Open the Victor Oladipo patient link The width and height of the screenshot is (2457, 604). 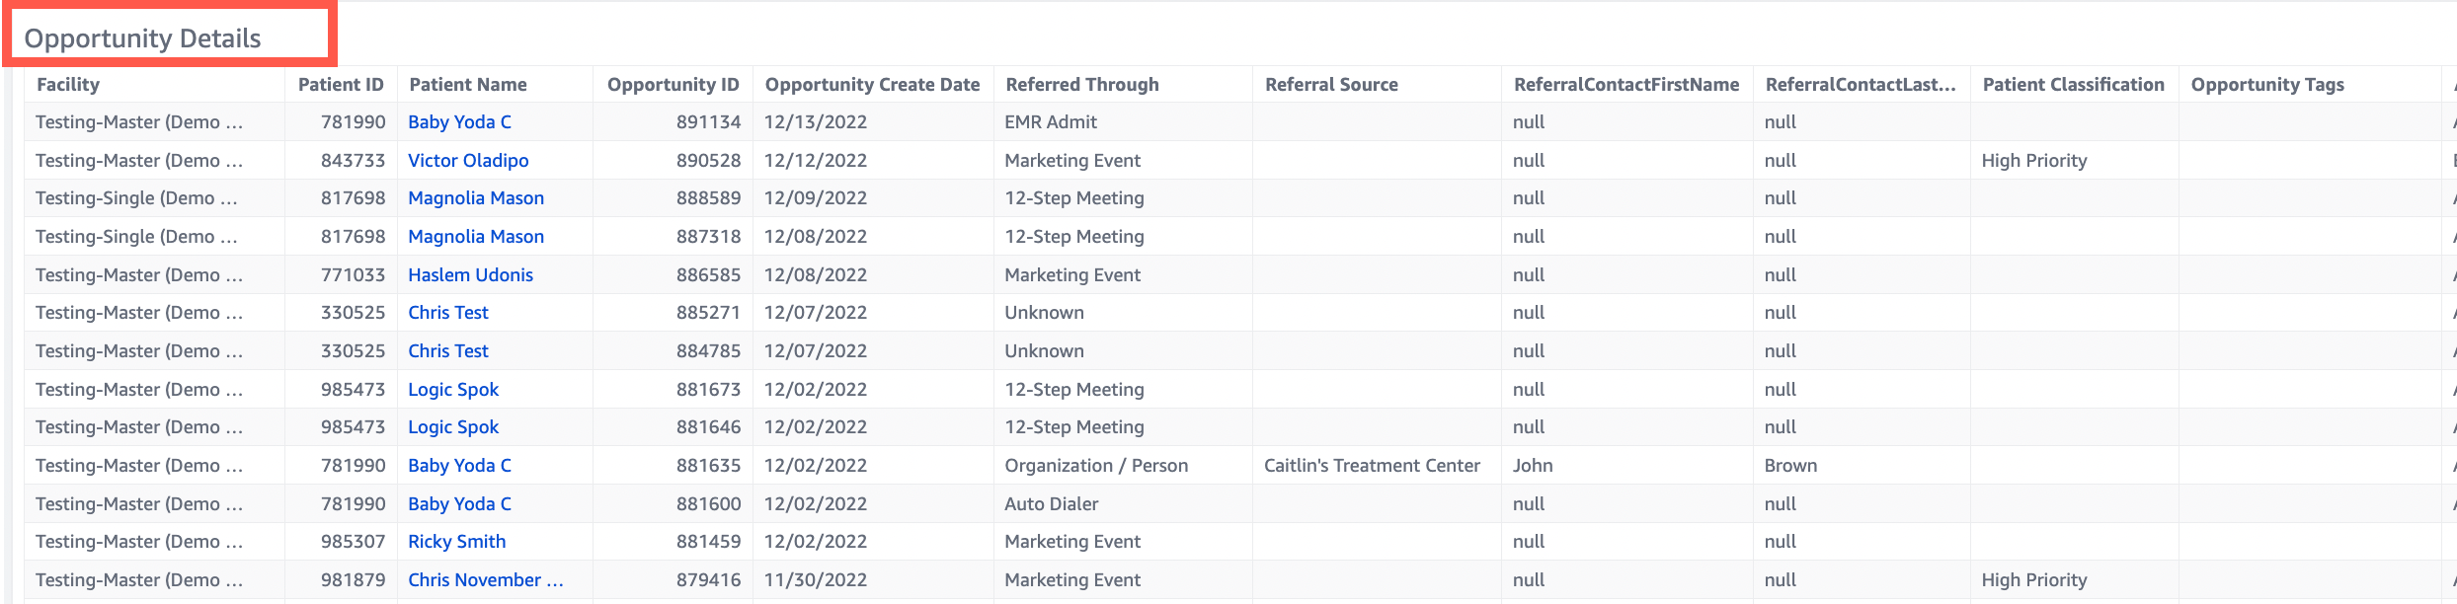click(x=468, y=160)
